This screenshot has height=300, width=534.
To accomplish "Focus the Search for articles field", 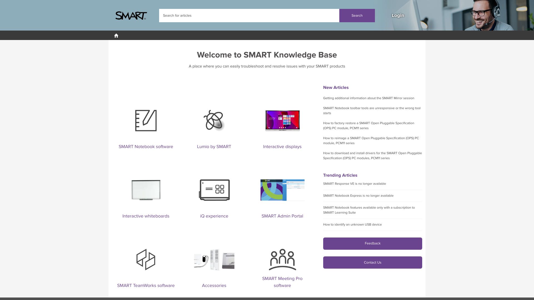I will 249,16.
